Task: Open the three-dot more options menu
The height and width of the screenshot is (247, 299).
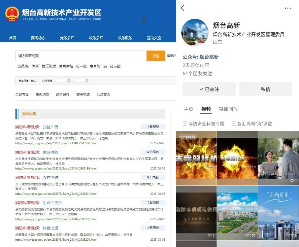Action: coord(288,8)
